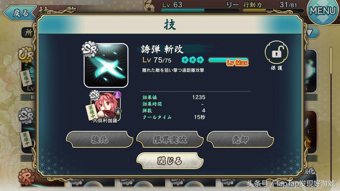Toggle the 保護 lock icon

click(276, 53)
